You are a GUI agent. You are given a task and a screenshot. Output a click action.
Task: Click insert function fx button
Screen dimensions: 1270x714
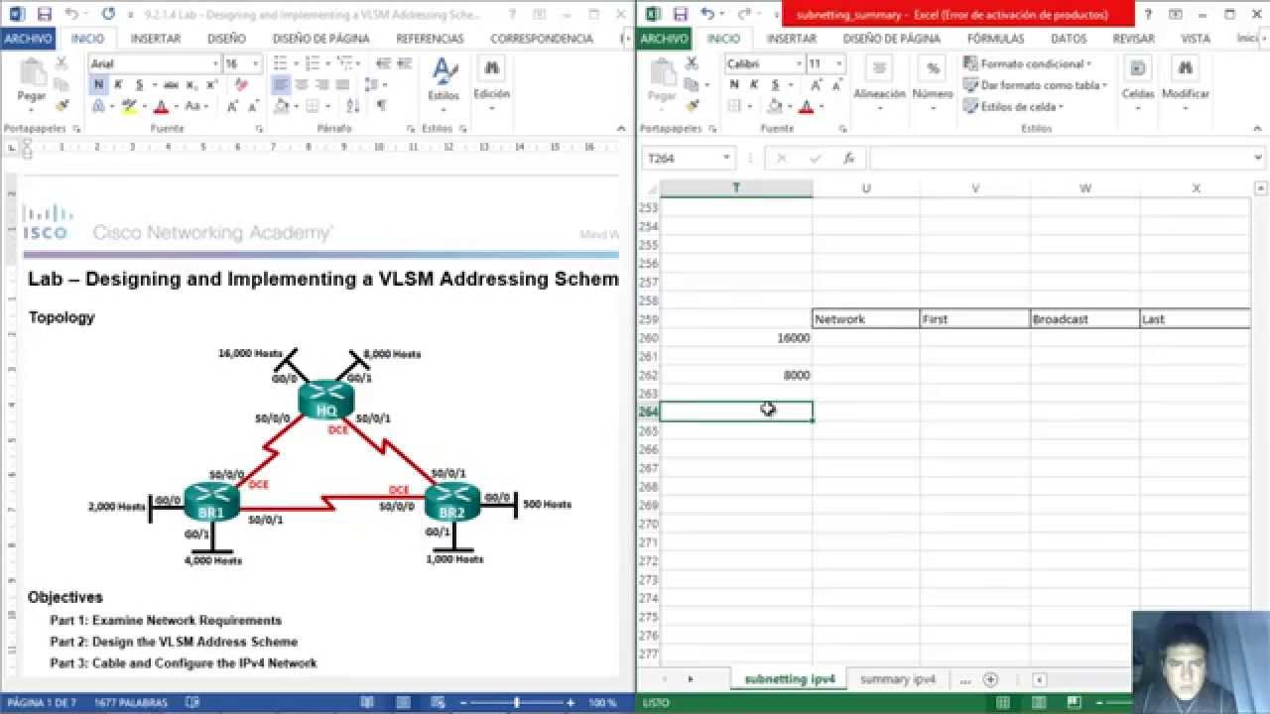click(x=848, y=159)
